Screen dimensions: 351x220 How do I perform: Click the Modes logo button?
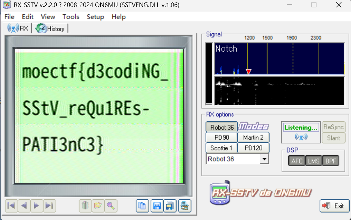point(253,127)
